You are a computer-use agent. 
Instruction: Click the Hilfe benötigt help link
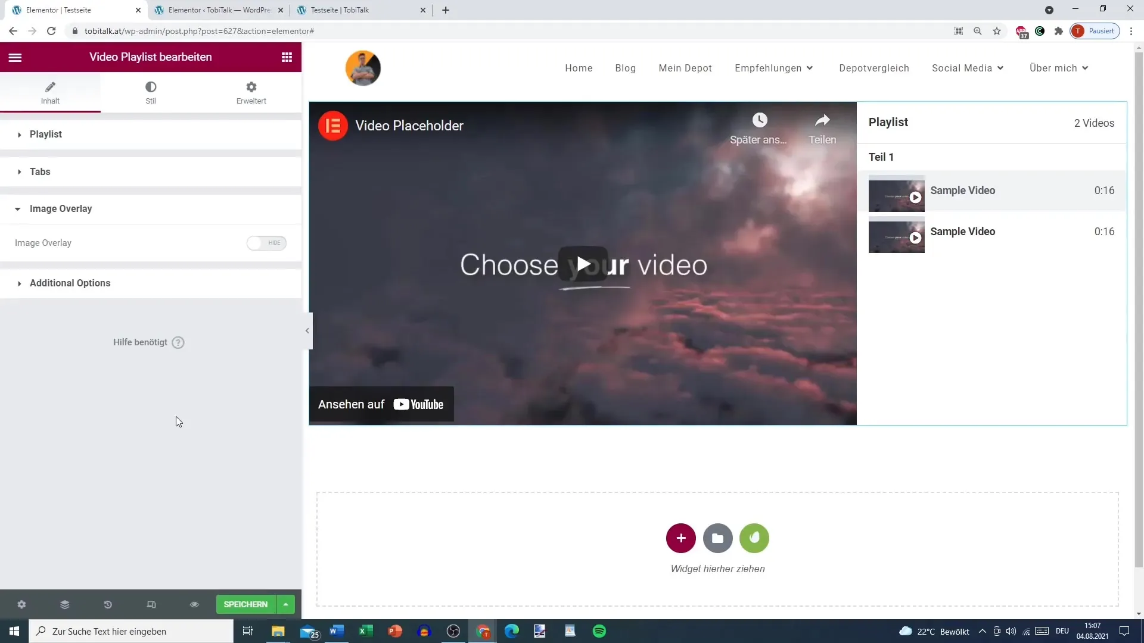[x=148, y=342]
